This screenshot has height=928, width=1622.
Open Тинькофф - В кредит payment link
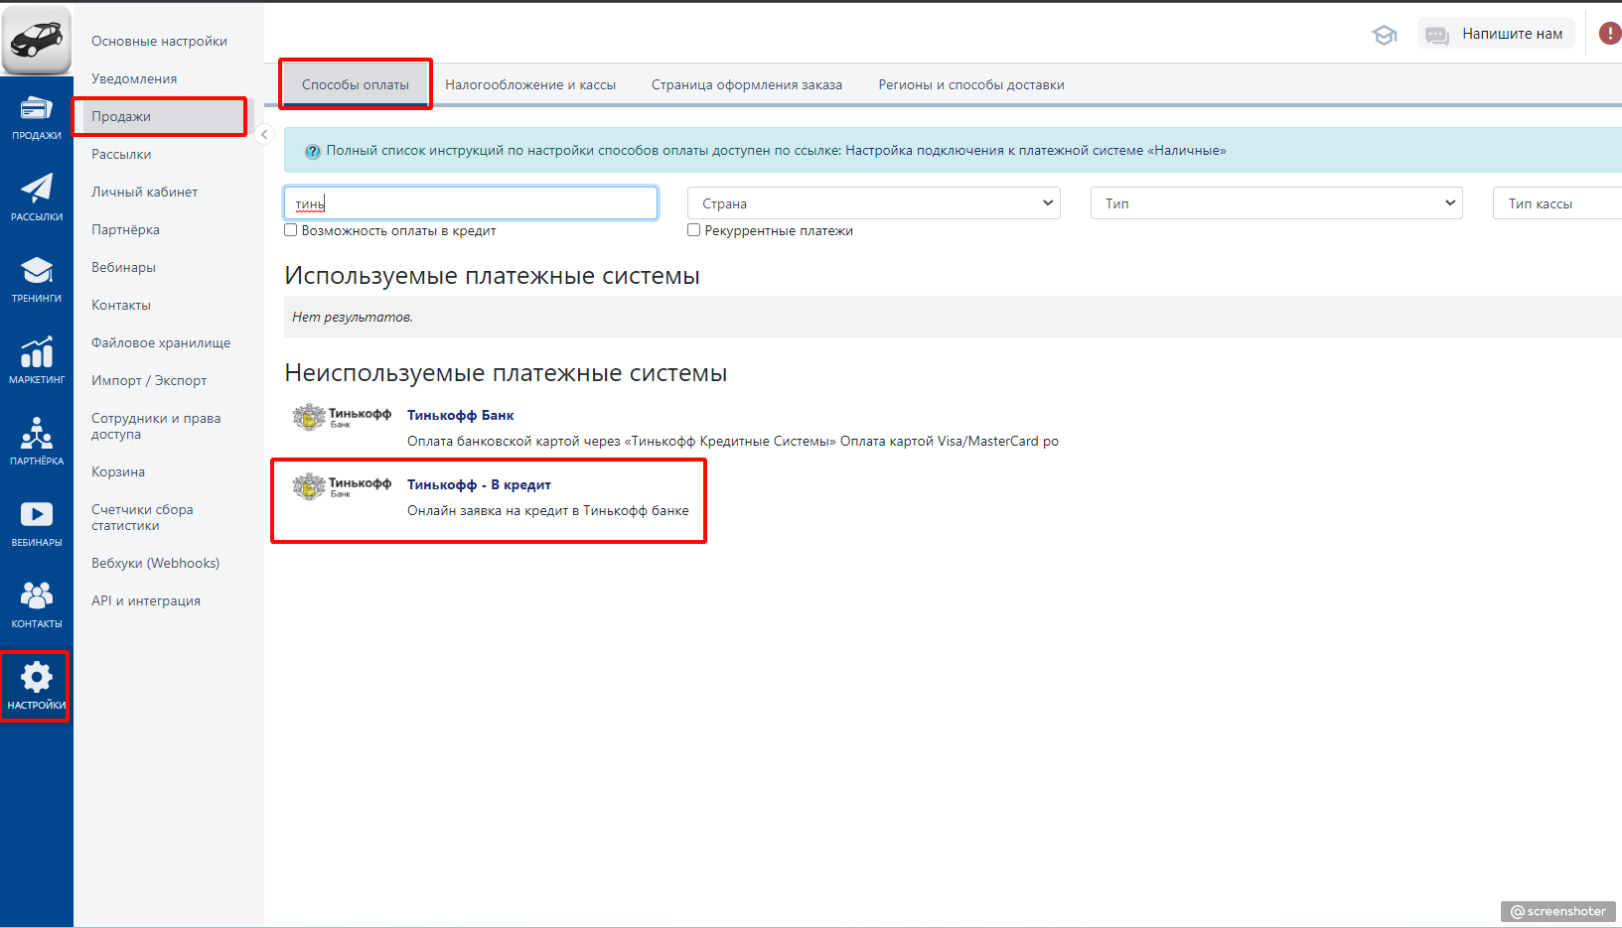479,485
